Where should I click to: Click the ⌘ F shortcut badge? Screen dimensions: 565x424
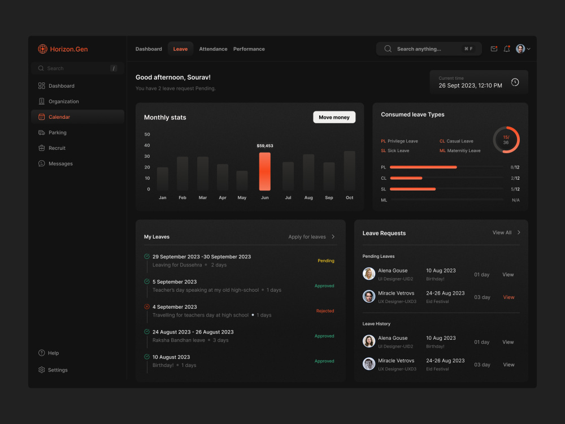coord(468,49)
